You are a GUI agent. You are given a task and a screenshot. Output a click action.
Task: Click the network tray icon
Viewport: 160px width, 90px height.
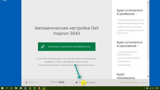[x=150, y=88]
